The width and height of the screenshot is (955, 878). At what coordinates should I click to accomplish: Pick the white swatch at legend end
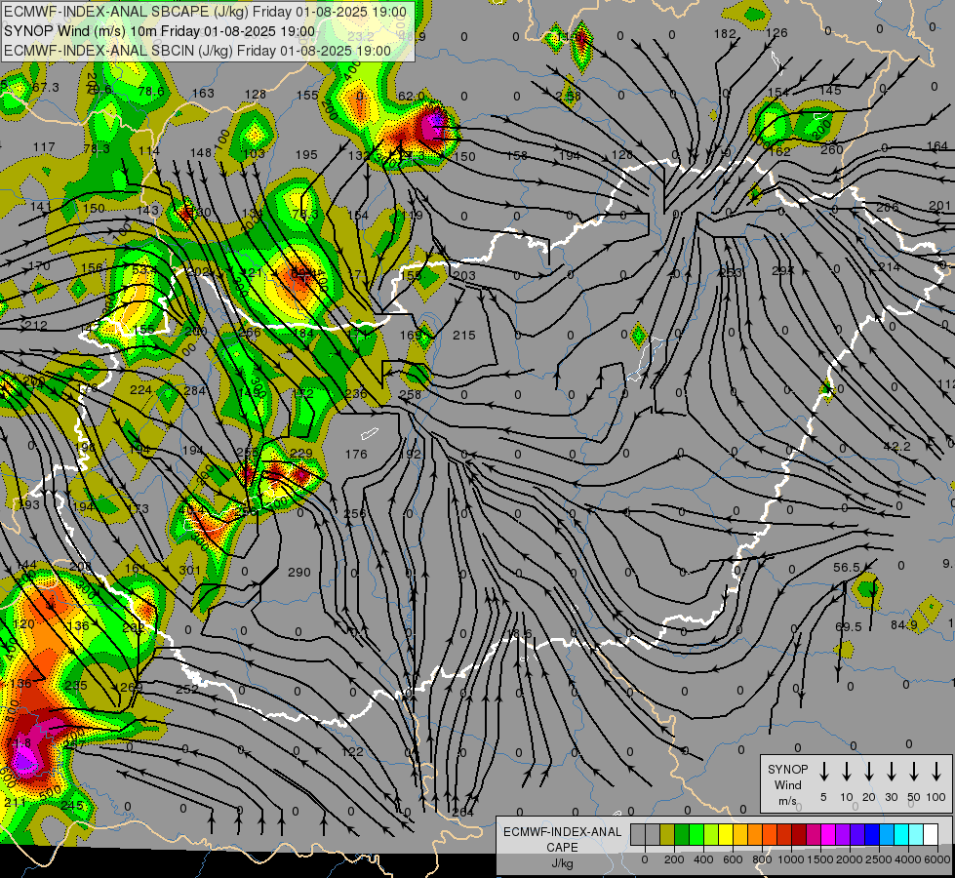pos(930,834)
